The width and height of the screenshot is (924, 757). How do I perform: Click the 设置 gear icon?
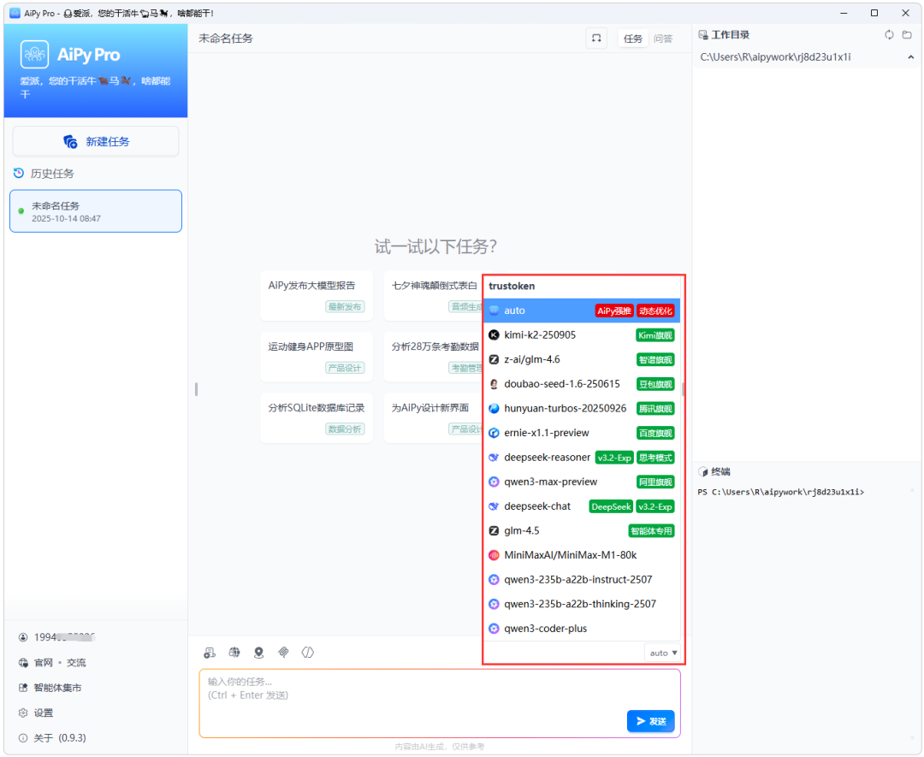coord(23,713)
